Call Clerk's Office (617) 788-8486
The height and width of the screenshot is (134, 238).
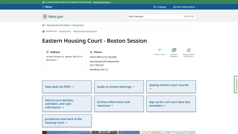[110, 57]
